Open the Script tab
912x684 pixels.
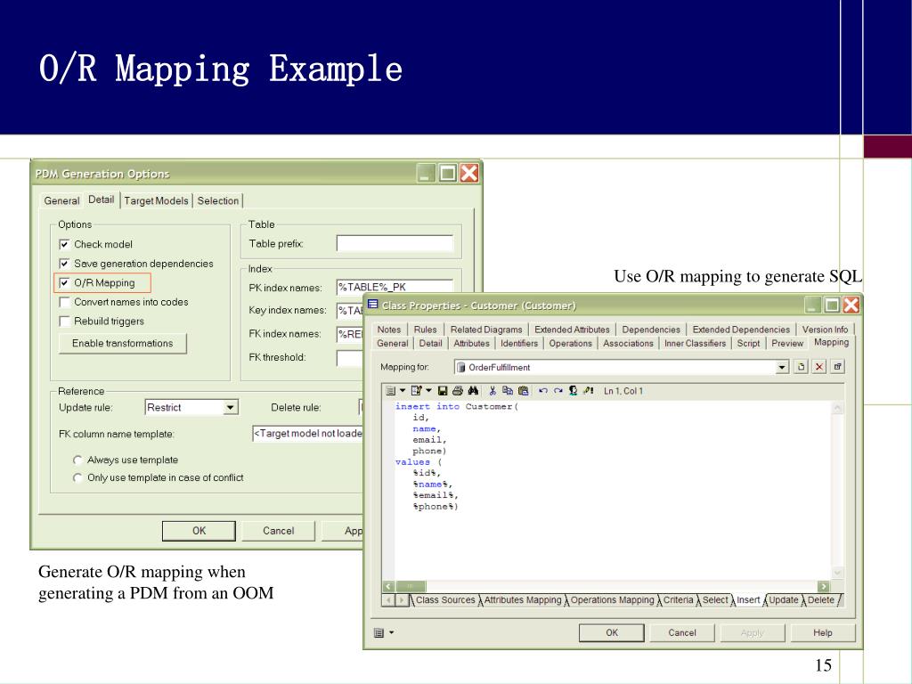point(748,343)
